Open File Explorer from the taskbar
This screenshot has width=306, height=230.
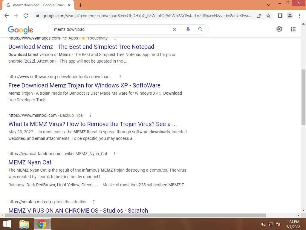pyautogui.click(x=24, y=224)
